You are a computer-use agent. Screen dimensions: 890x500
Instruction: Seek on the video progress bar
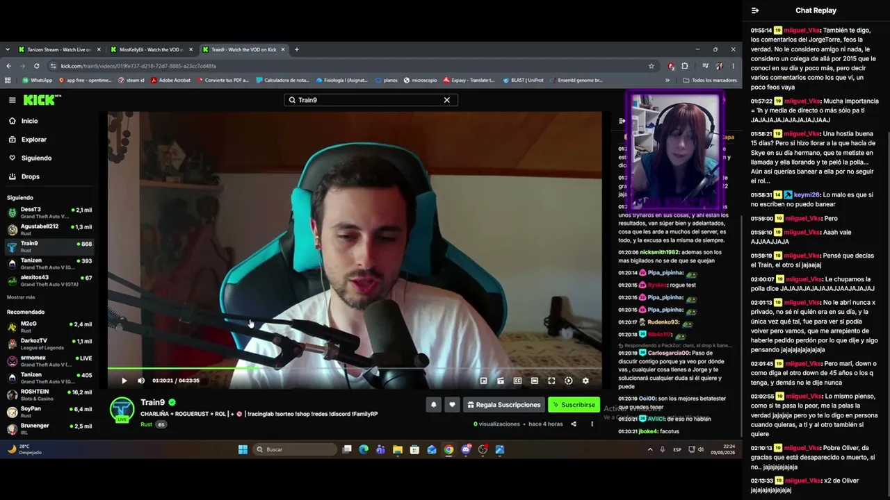coord(355,369)
